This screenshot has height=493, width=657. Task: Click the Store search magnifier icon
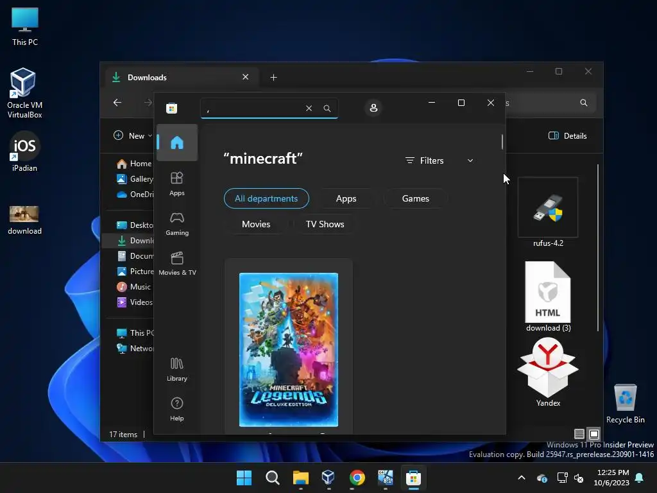coord(327,108)
